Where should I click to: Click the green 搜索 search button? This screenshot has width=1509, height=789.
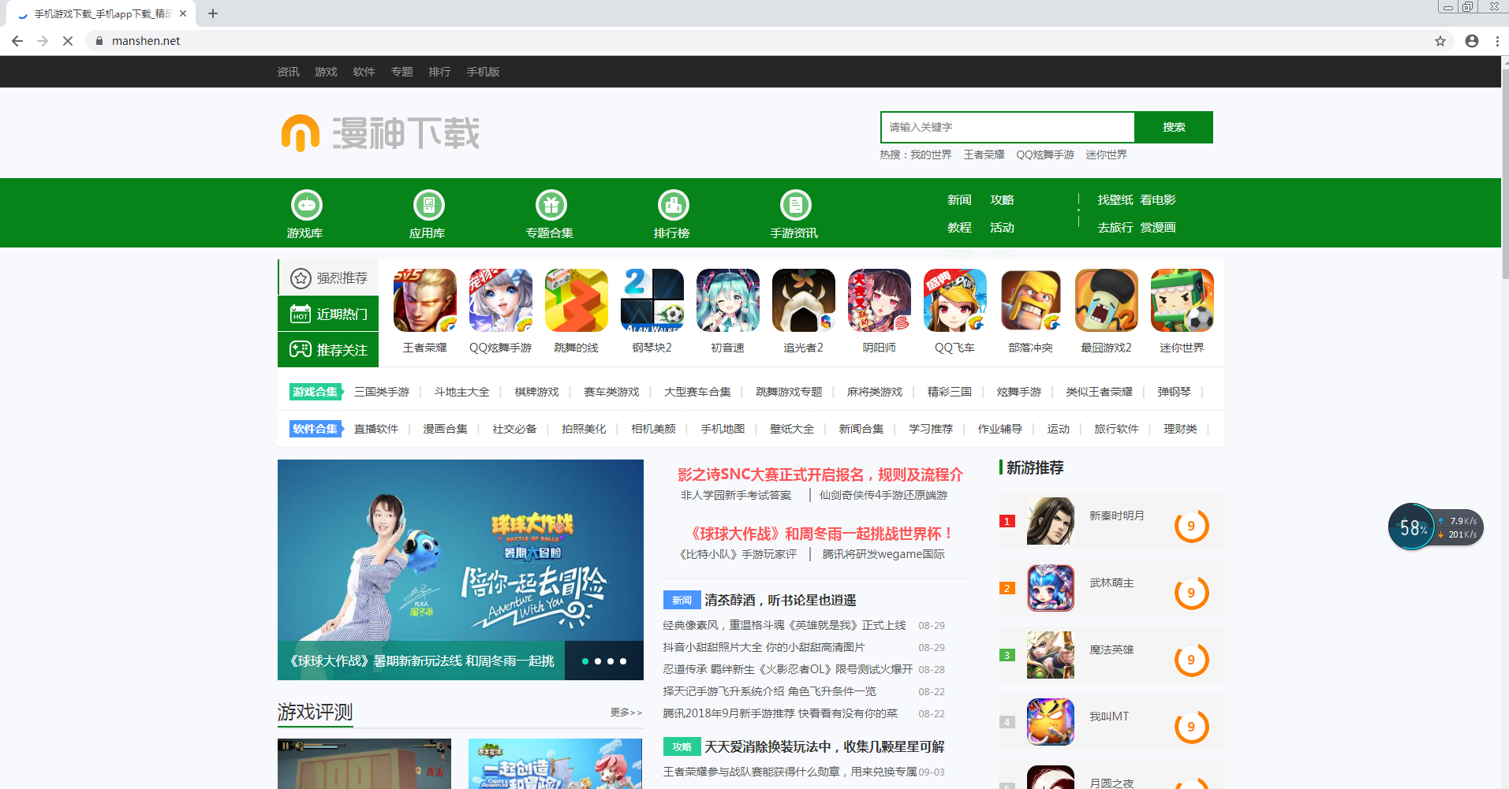(x=1174, y=127)
